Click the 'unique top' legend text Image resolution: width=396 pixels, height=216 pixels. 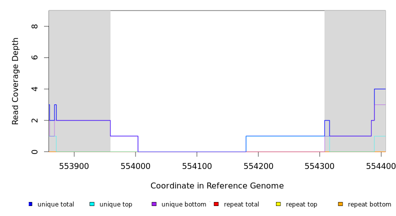tap(115, 204)
